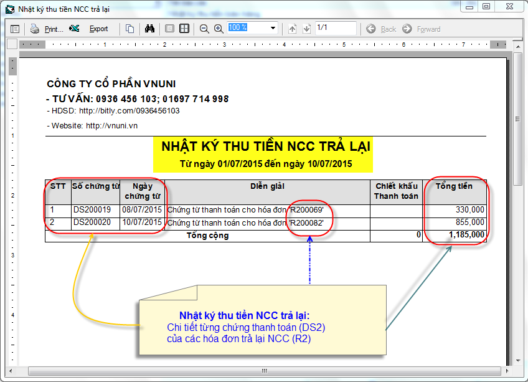Click the Back navigation button

pos(382,29)
